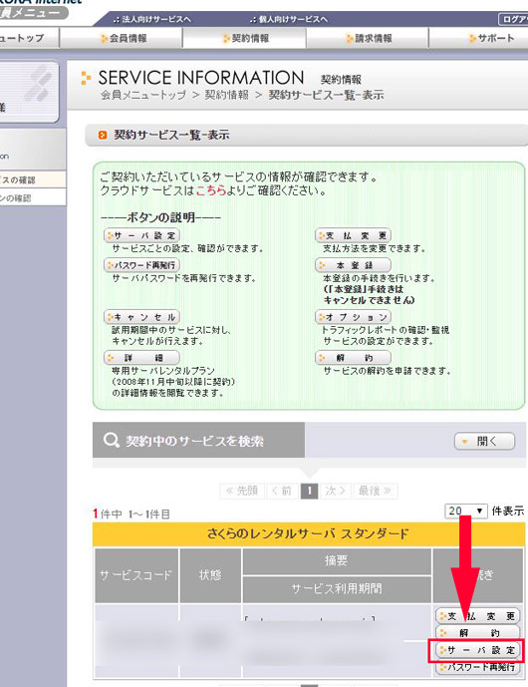Click 会員メニュートップ breadcrumb link
Screen dimensions: 528x687
click(143, 95)
